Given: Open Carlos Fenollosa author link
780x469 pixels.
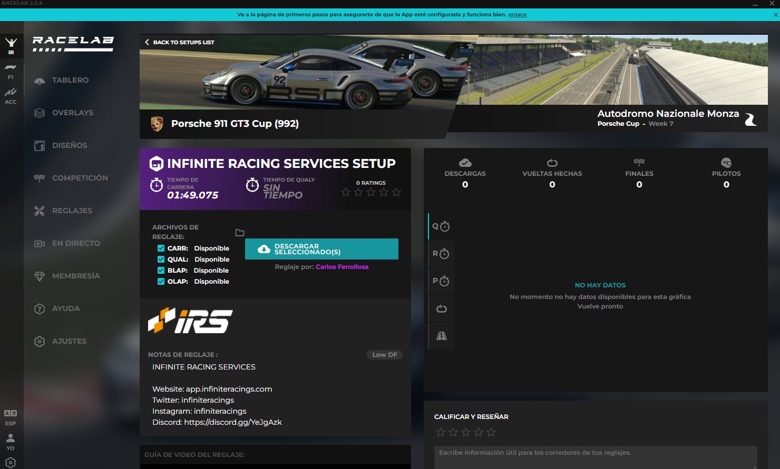Looking at the screenshot, I should coord(342,267).
